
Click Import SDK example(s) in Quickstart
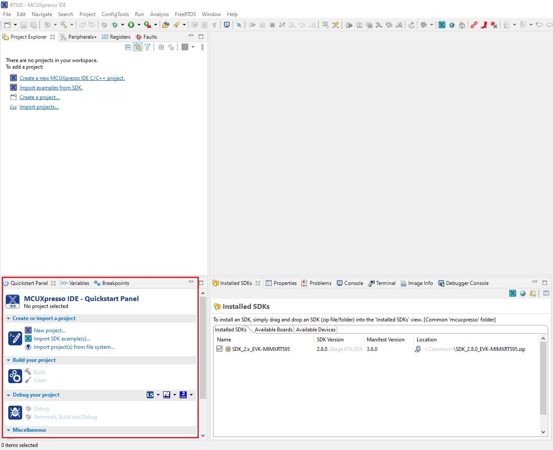[62, 339]
